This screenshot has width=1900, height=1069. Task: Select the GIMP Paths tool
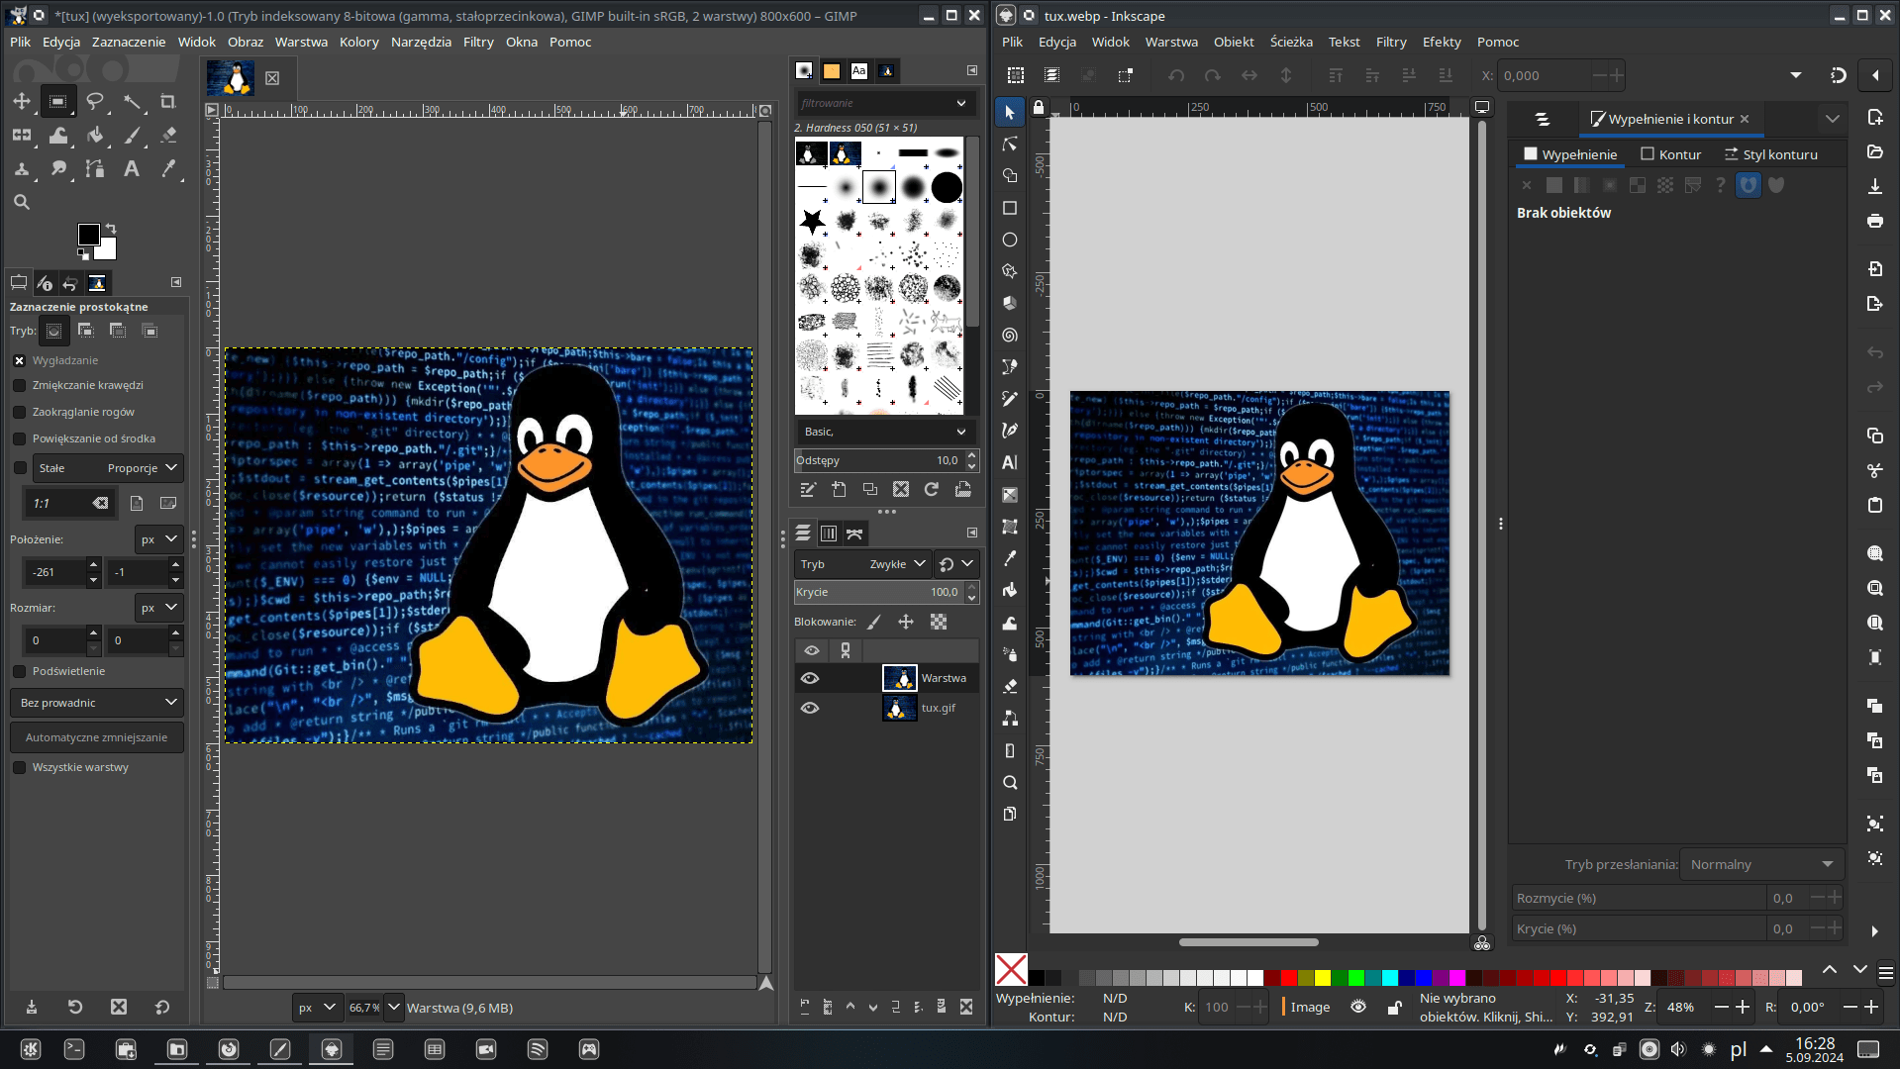[95, 168]
